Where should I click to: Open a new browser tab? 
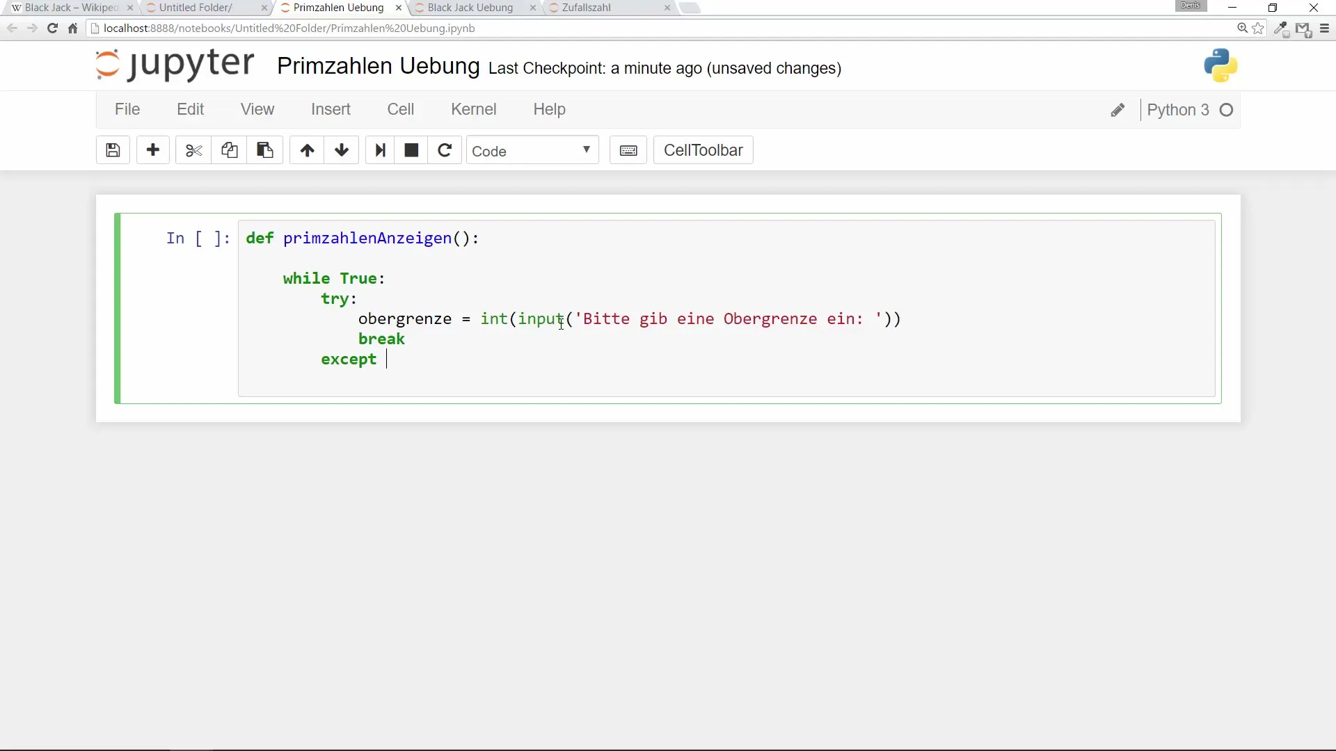(689, 8)
